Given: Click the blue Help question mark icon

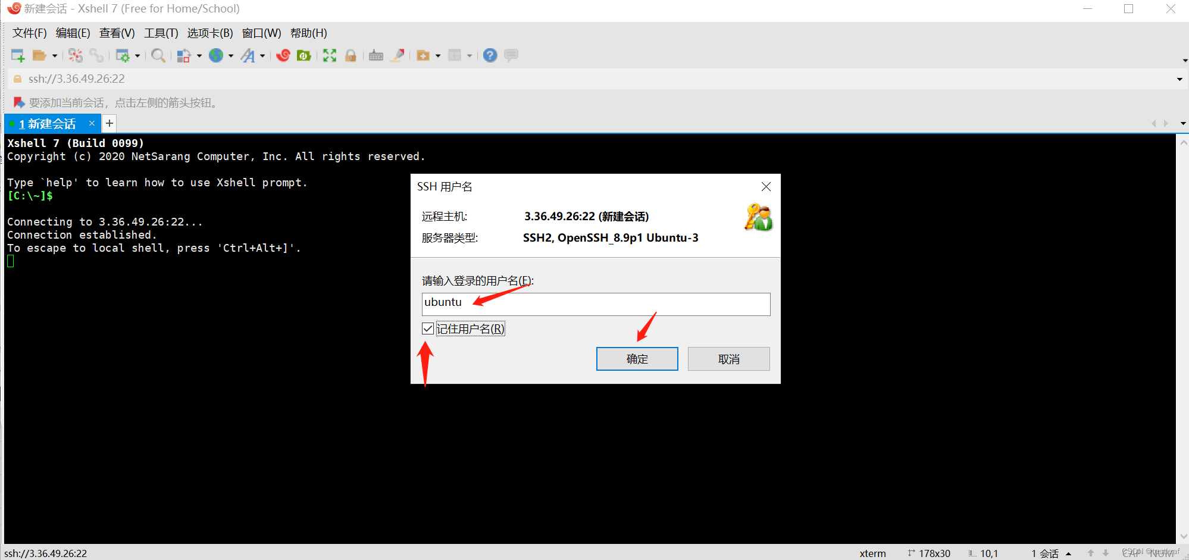Looking at the screenshot, I should pos(490,55).
